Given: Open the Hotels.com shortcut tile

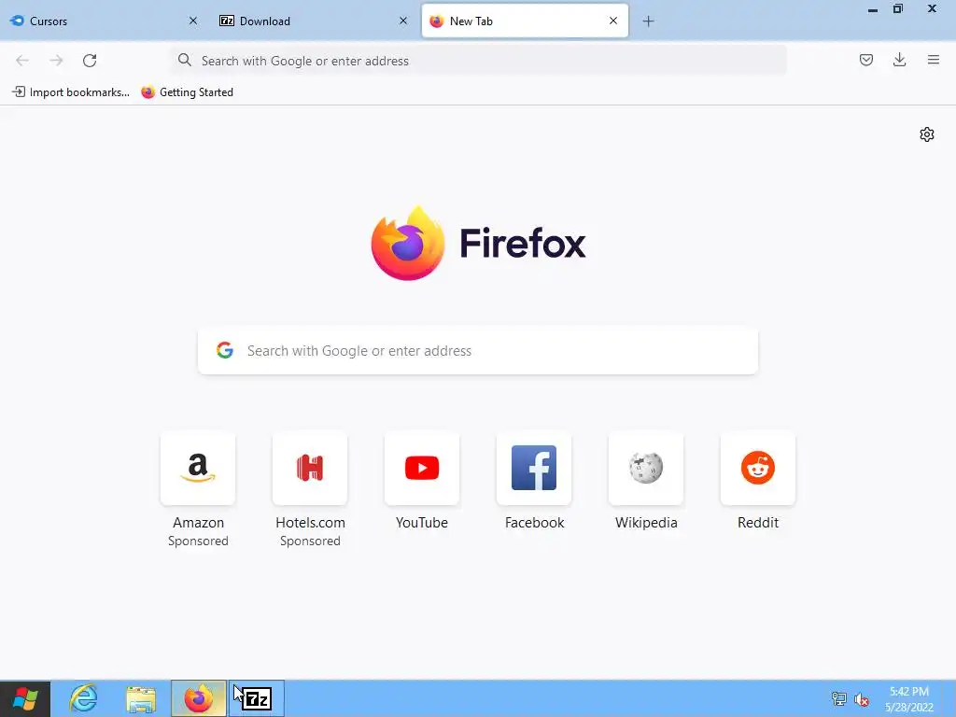Looking at the screenshot, I should point(310,469).
